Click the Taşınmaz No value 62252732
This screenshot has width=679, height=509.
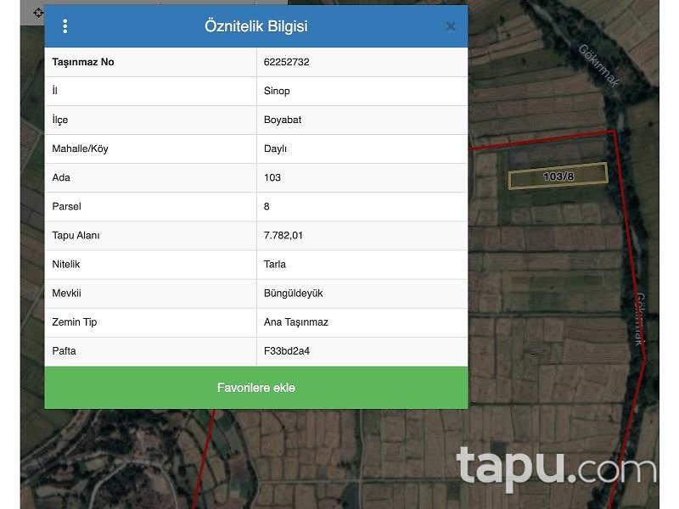(x=287, y=62)
